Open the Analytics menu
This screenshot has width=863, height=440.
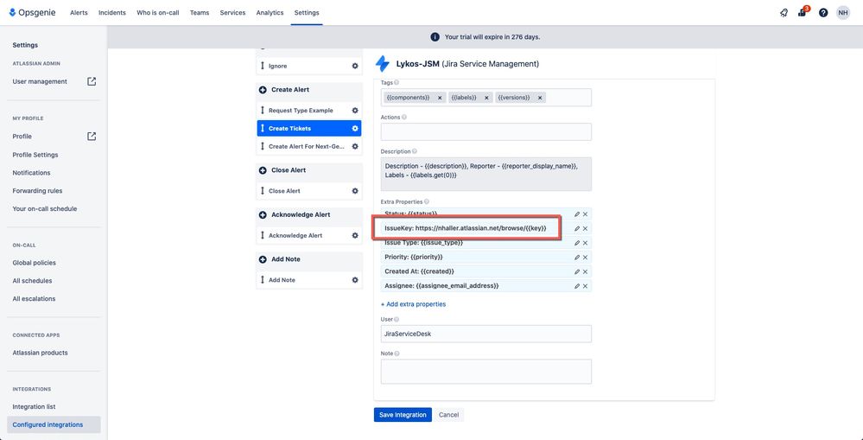click(270, 13)
